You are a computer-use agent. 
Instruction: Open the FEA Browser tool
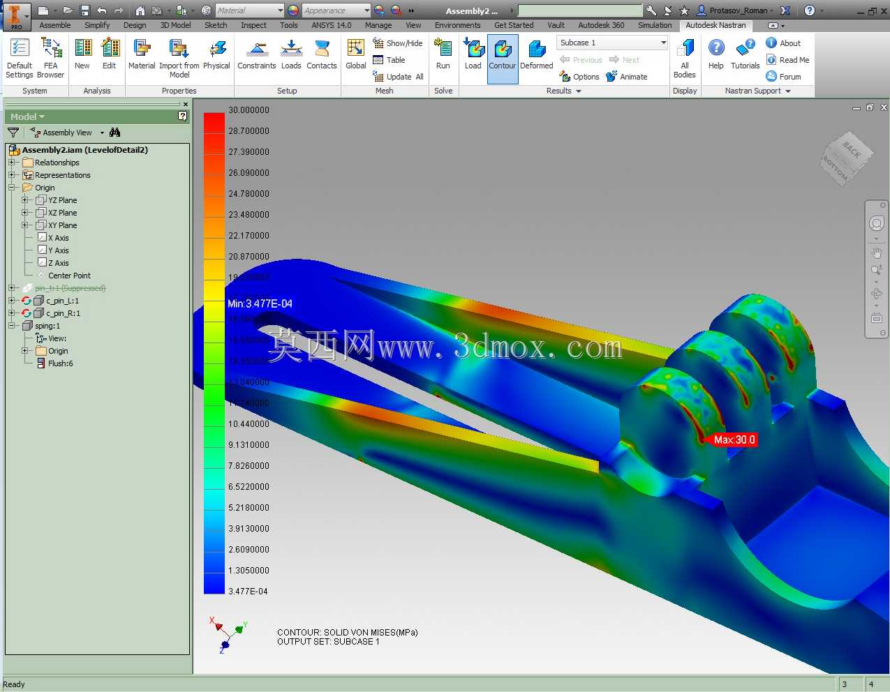tap(50, 58)
